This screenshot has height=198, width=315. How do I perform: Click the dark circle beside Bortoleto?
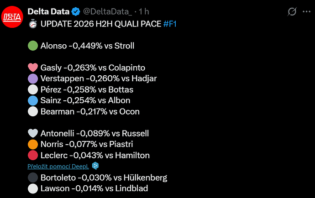(33, 177)
